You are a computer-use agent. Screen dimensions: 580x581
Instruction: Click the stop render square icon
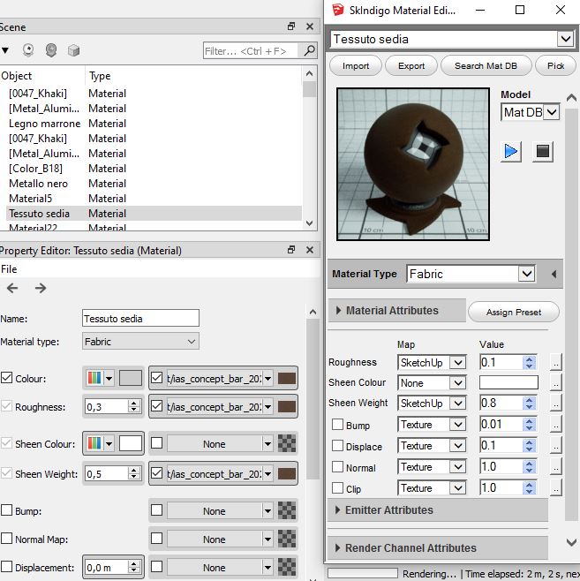(x=543, y=151)
